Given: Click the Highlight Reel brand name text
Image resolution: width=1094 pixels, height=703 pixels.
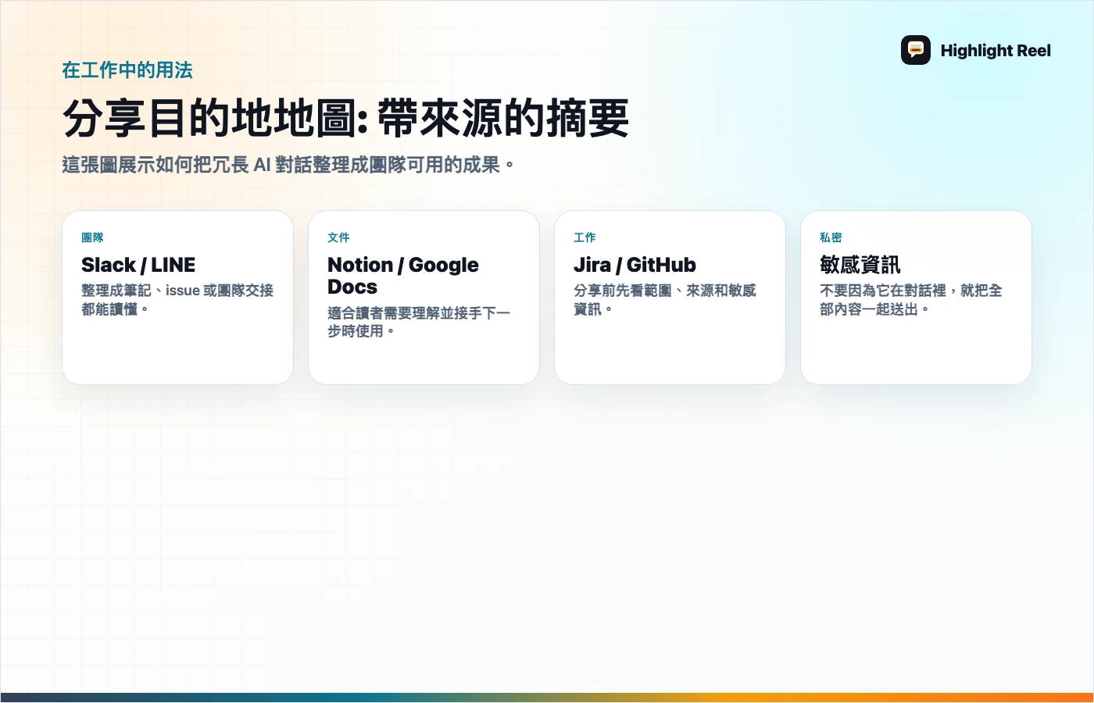Looking at the screenshot, I should tap(996, 51).
